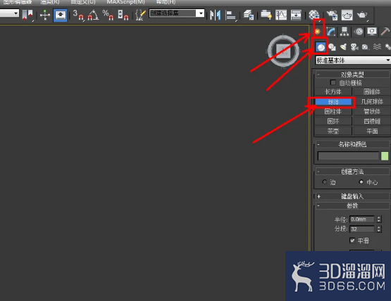Collapse the 参数 rollout
391x301 pixels.
pos(352,205)
